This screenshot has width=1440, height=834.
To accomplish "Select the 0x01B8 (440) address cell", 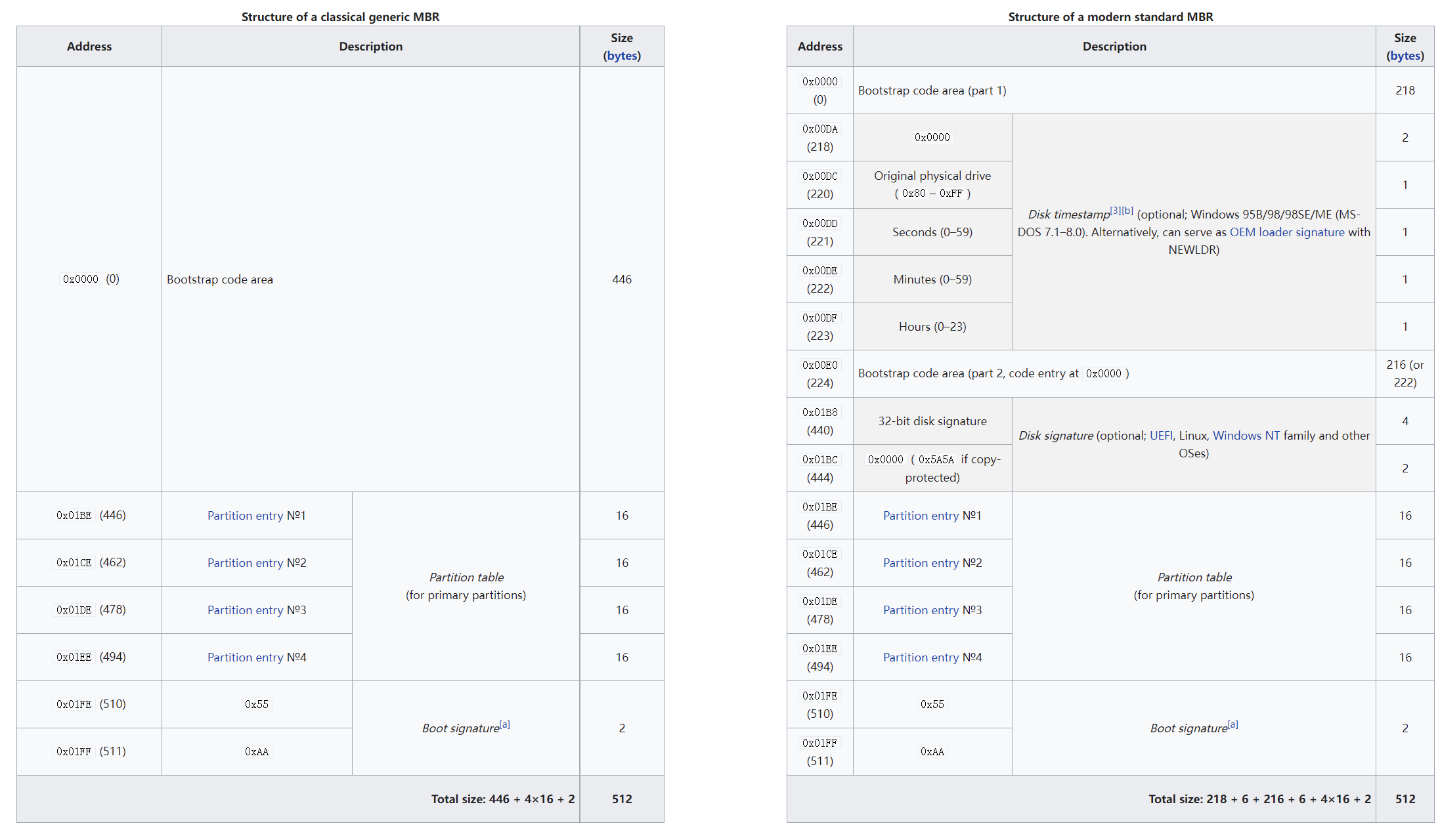I will (x=820, y=421).
